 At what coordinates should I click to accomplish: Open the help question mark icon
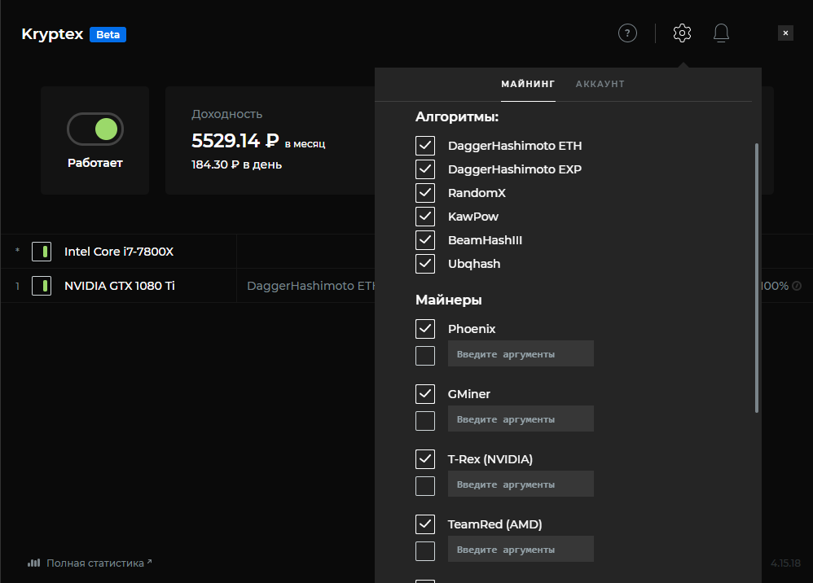click(x=627, y=33)
